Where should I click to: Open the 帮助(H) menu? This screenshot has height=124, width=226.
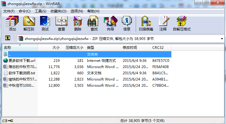pos(93,11)
